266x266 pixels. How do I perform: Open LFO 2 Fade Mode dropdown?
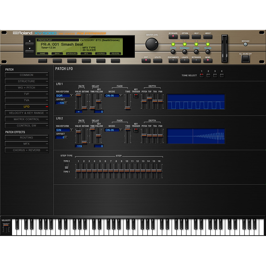point(113,130)
